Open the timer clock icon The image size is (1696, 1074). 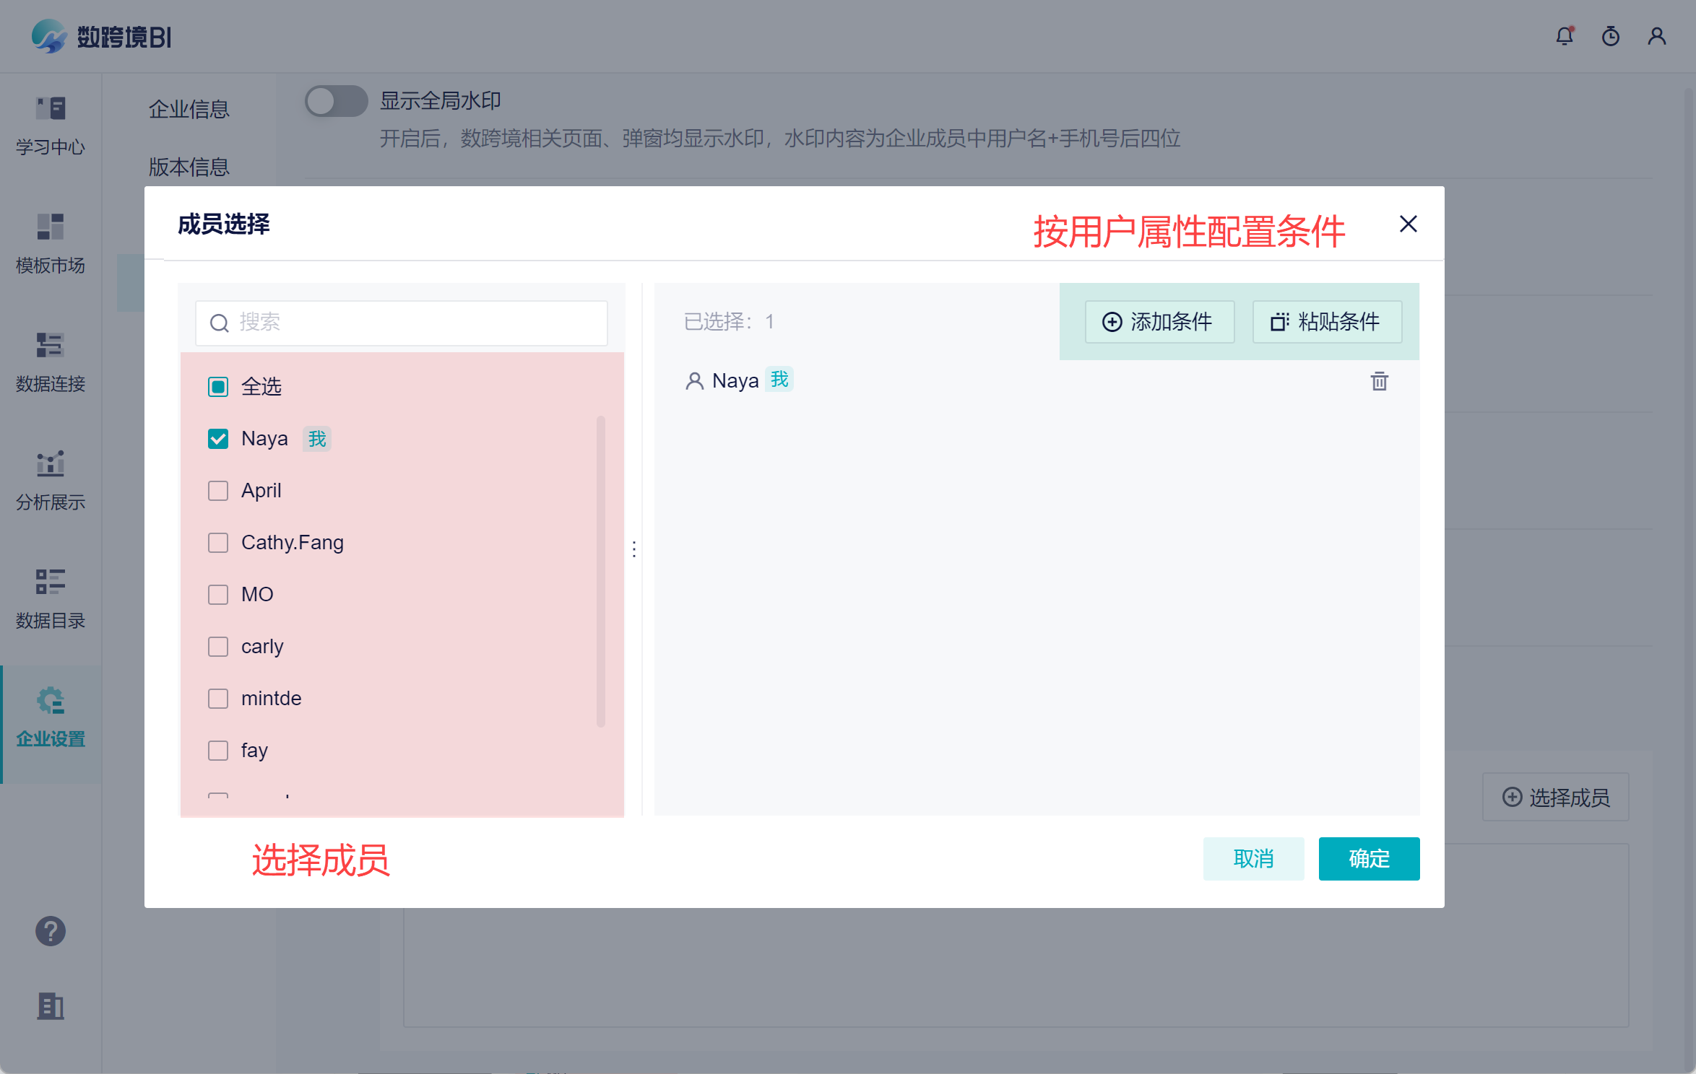(1610, 36)
